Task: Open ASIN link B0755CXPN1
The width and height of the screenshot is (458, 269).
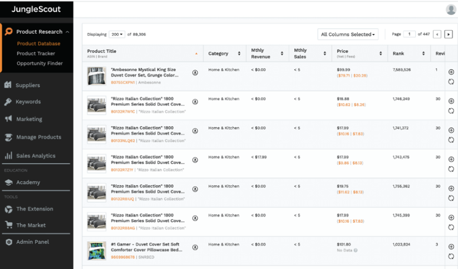Action: pyautogui.click(x=123, y=83)
